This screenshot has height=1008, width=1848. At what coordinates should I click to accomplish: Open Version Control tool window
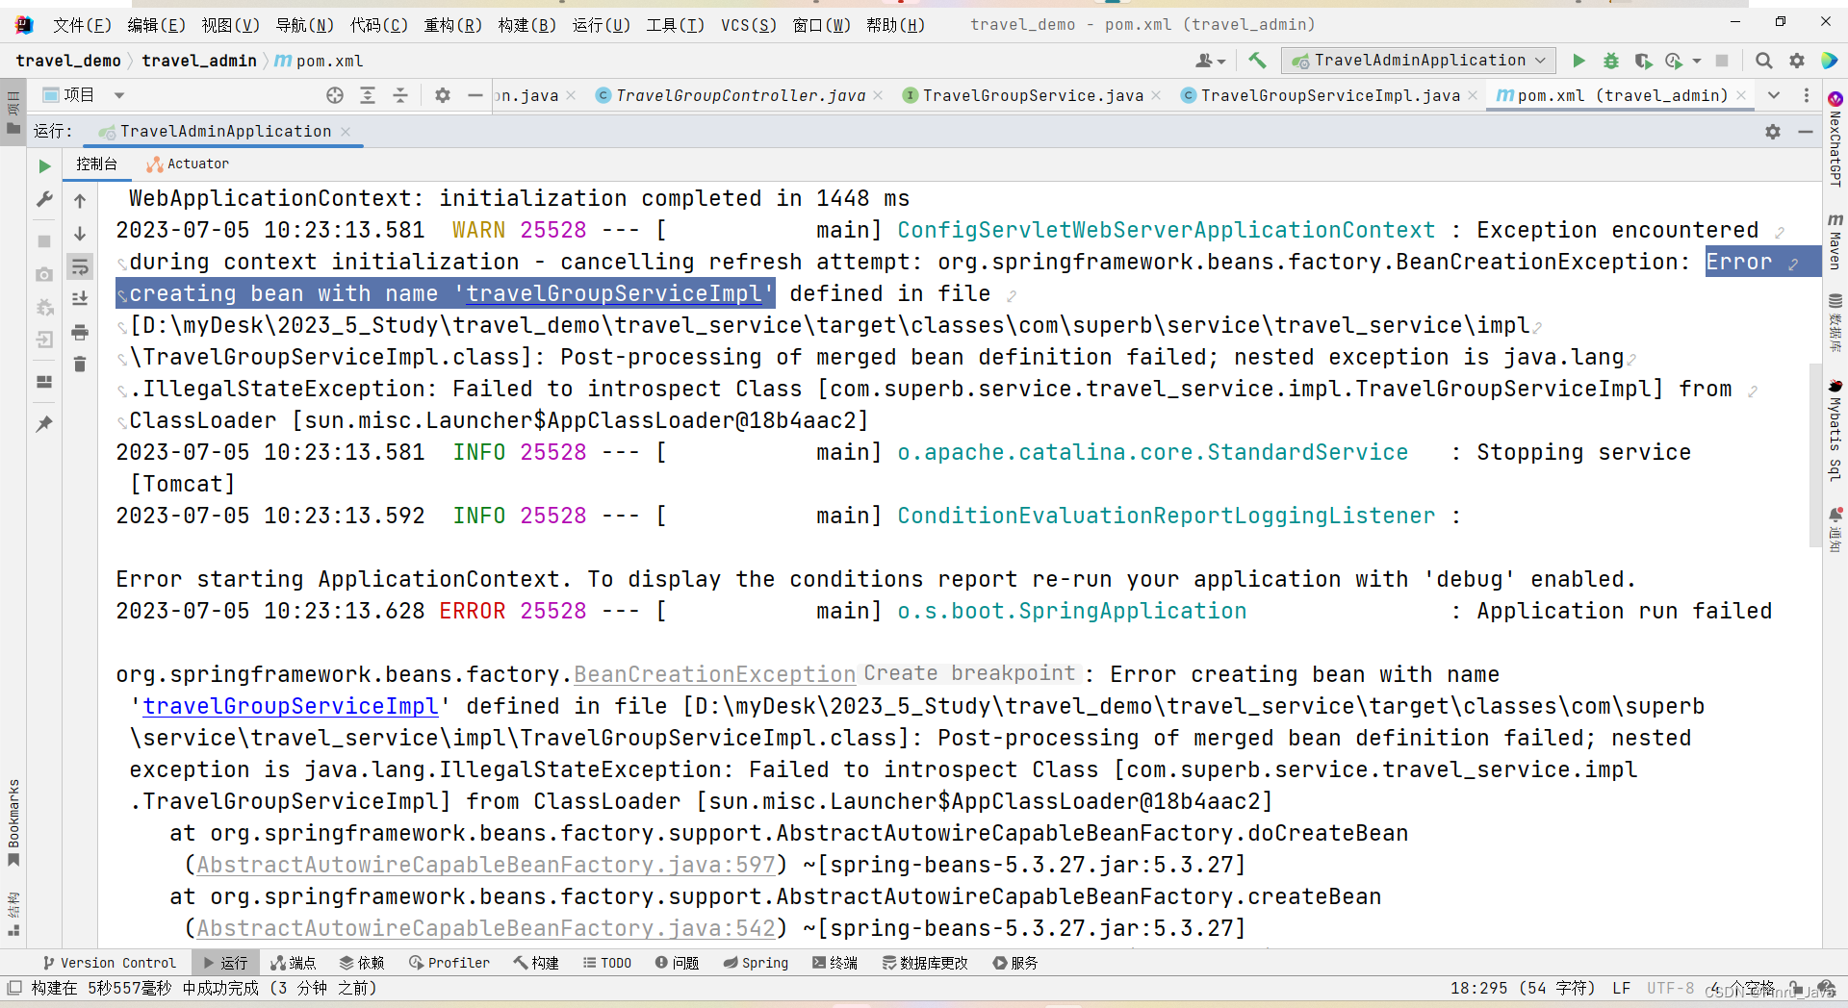click(x=109, y=963)
